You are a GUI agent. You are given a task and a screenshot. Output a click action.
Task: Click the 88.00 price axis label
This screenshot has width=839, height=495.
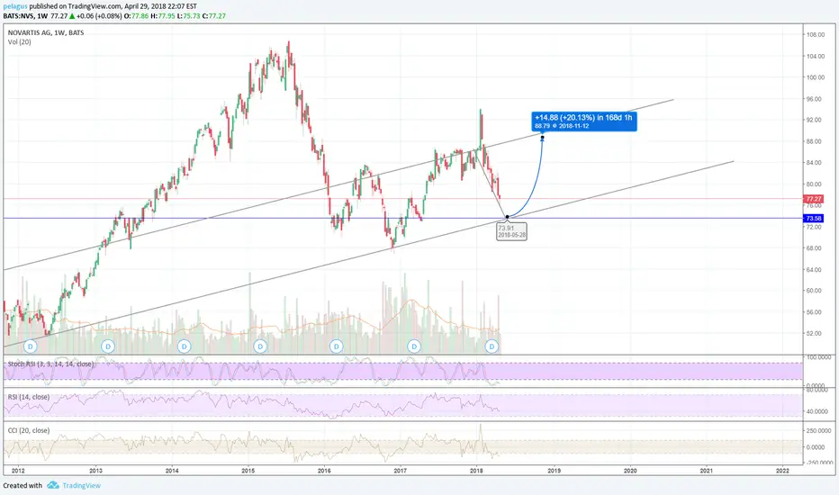[x=814, y=141]
